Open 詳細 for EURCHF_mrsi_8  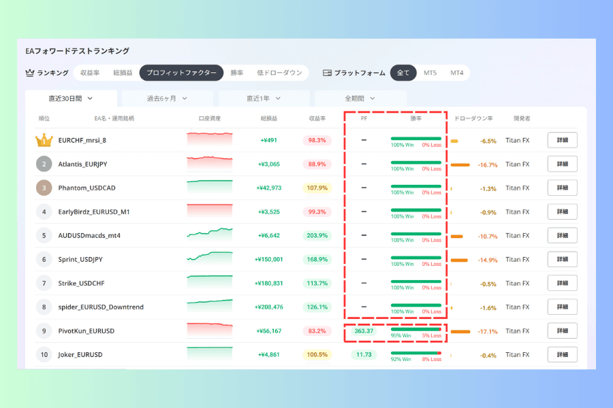point(562,140)
